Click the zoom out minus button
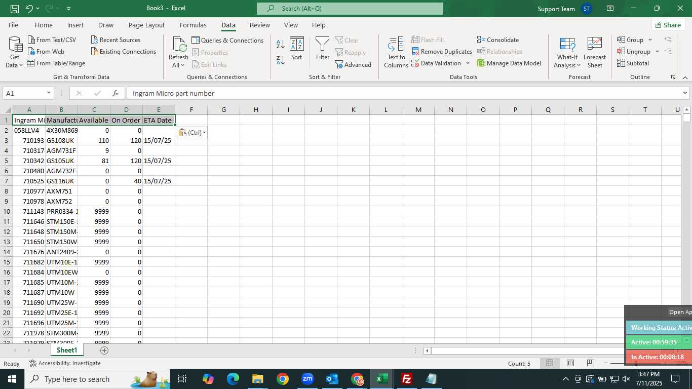Image resolution: width=692 pixels, height=389 pixels. click(x=606, y=363)
